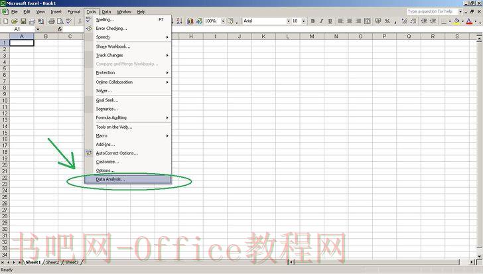The image size is (483, 274).
Task: Toggle Italic formatting
Action: 321,21
